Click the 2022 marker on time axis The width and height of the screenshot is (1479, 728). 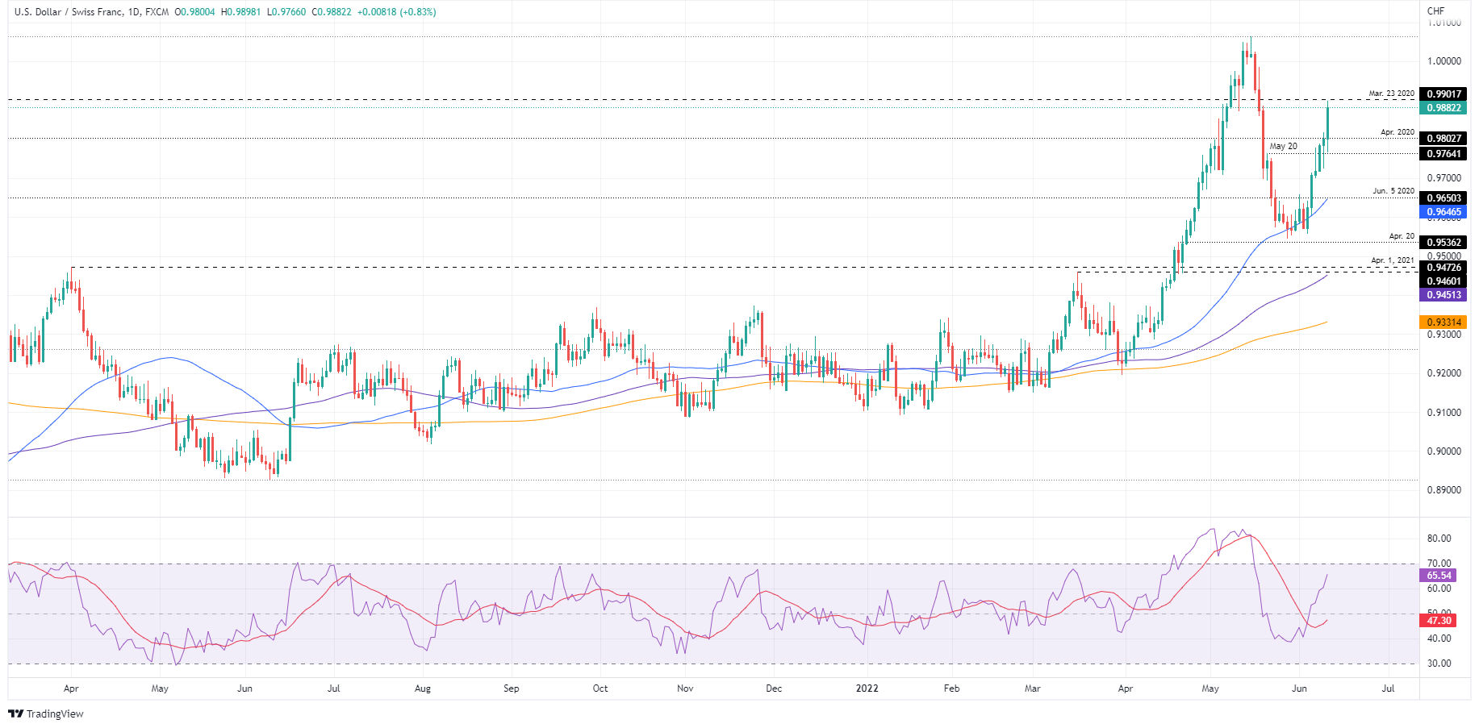(x=867, y=688)
